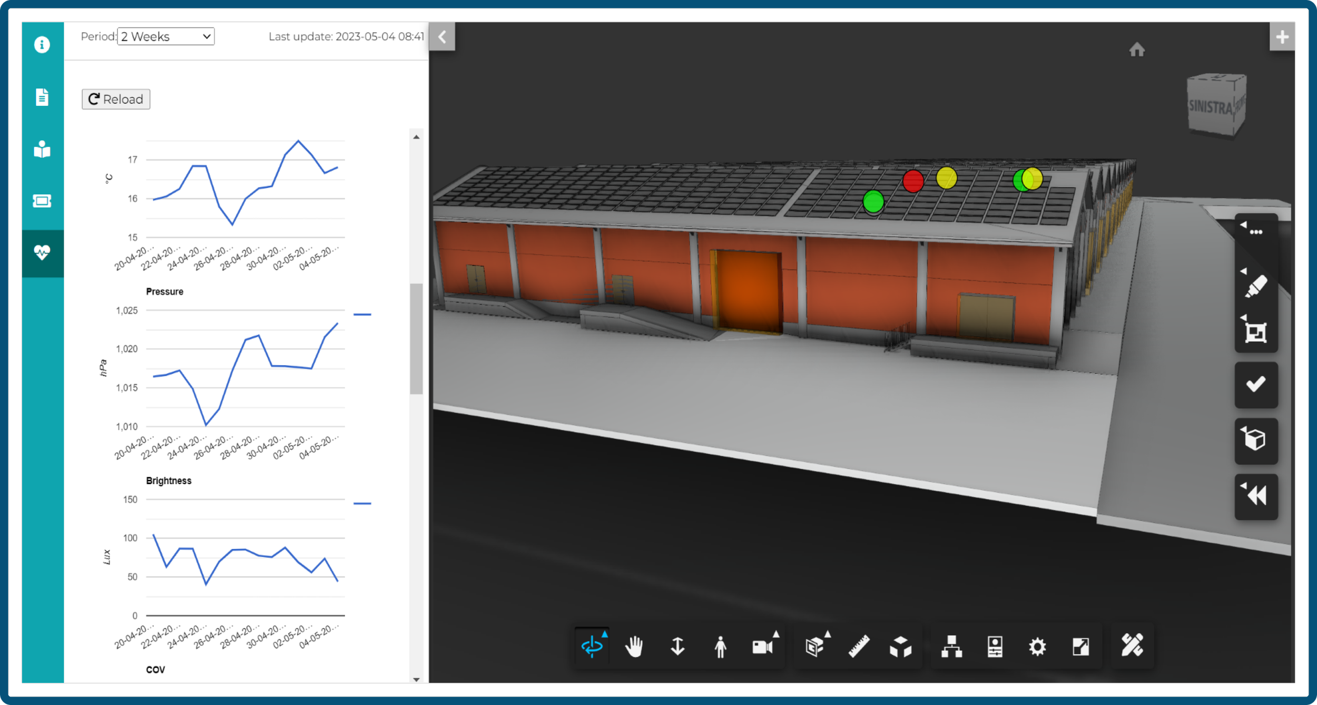Click the plus button in top corner
This screenshot has width=1317, height=705.
click(x=1282, y=37)
